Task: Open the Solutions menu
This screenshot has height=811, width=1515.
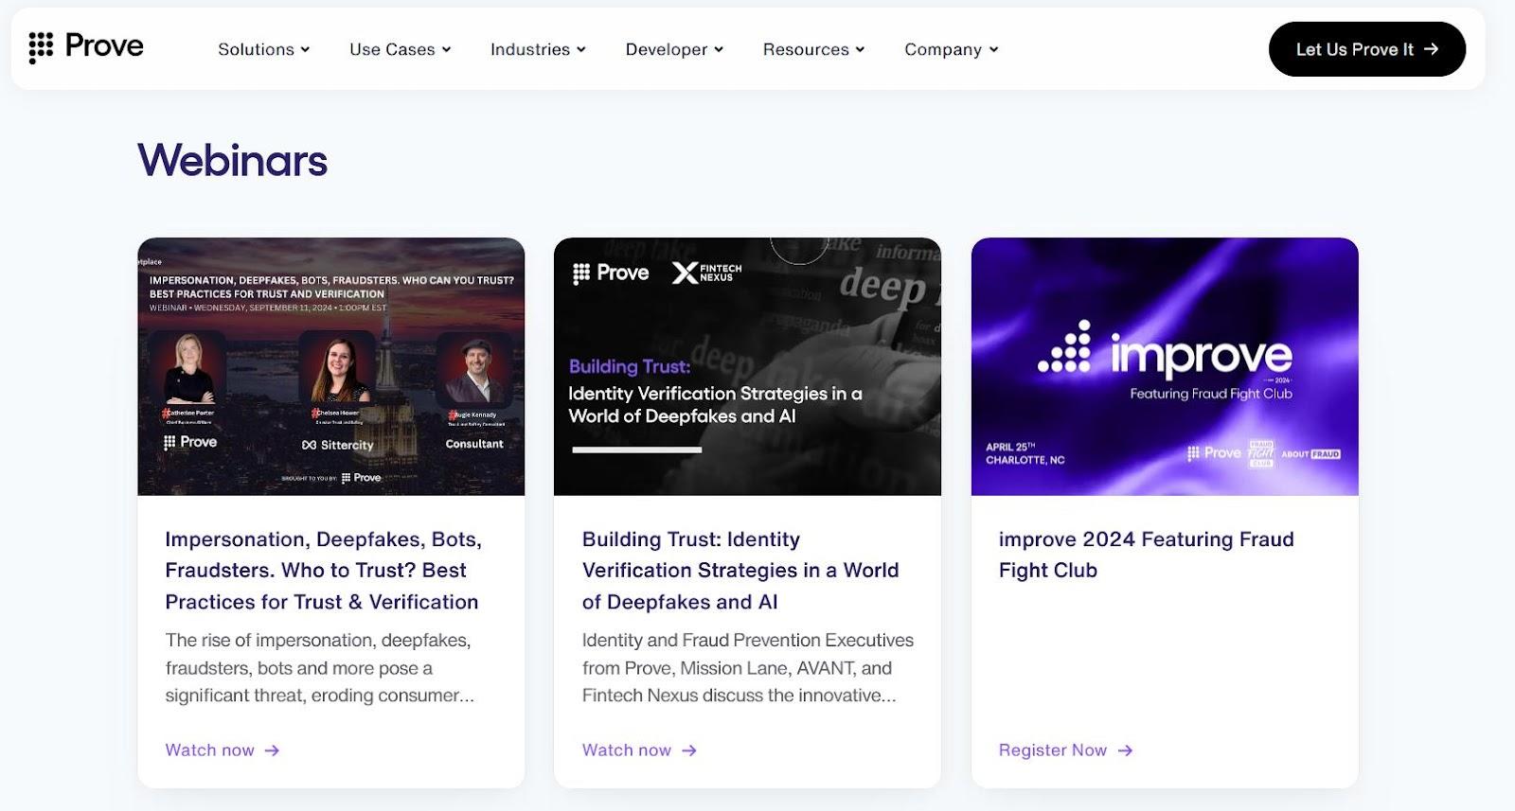Action: tap(264, 49)
